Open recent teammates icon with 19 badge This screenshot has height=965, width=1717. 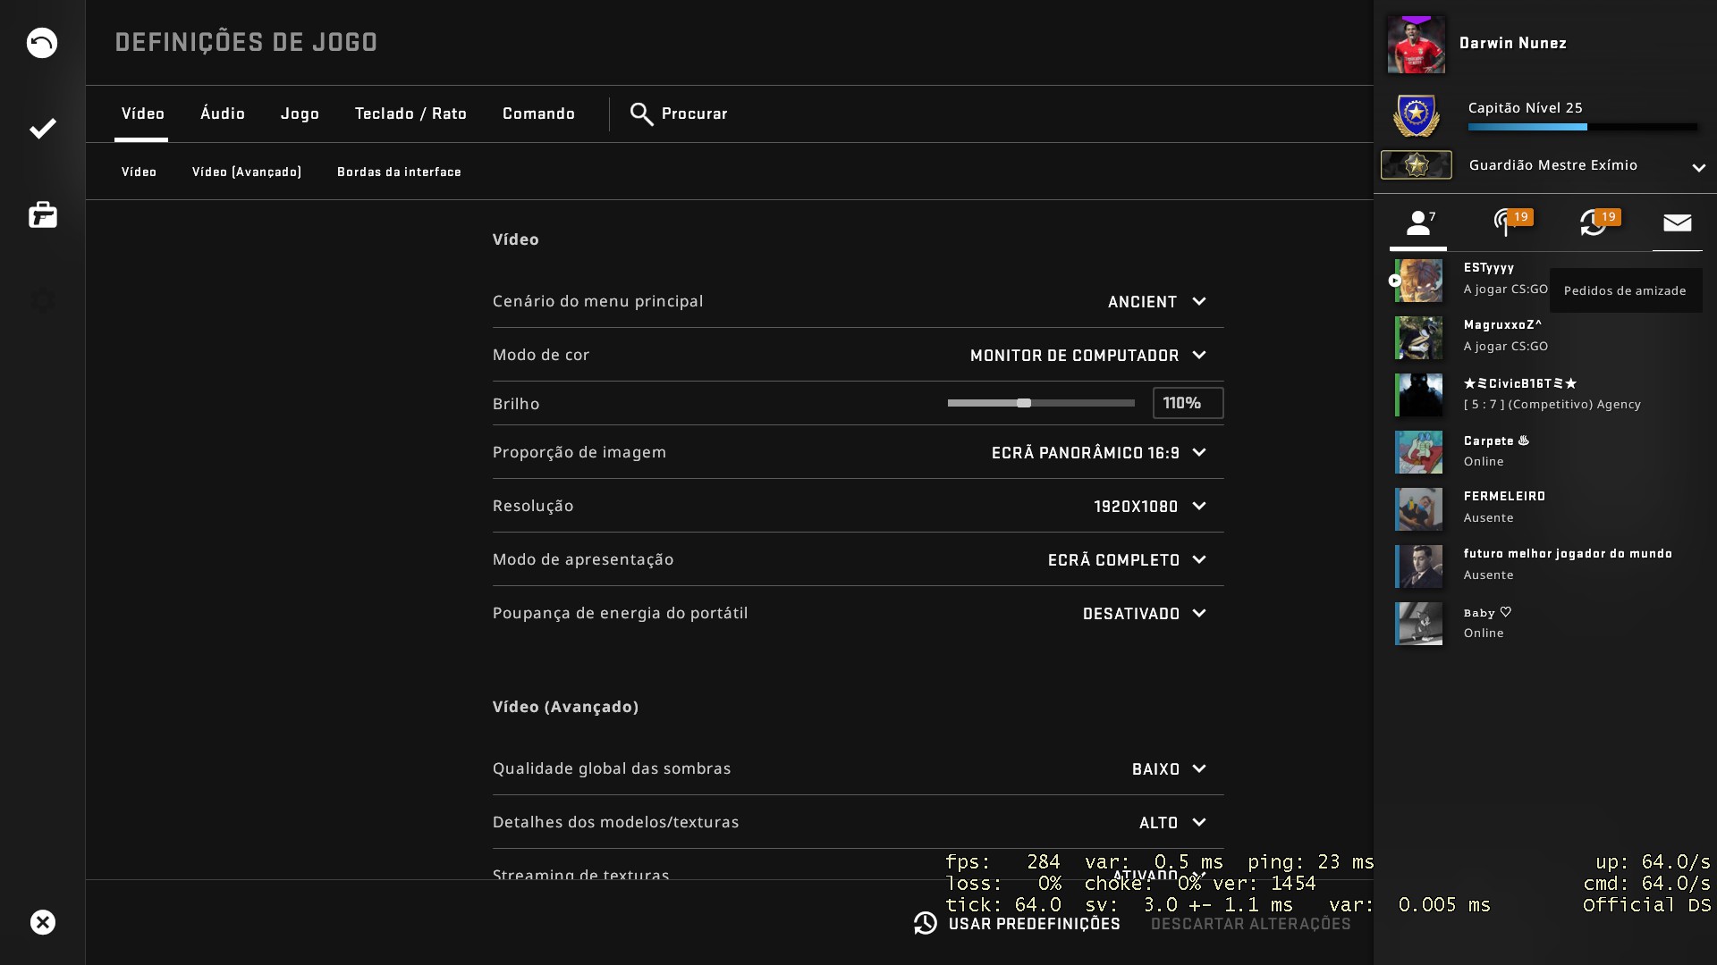1594,223
